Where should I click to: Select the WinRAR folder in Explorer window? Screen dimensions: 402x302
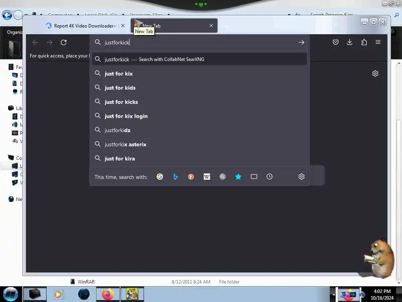86,282
